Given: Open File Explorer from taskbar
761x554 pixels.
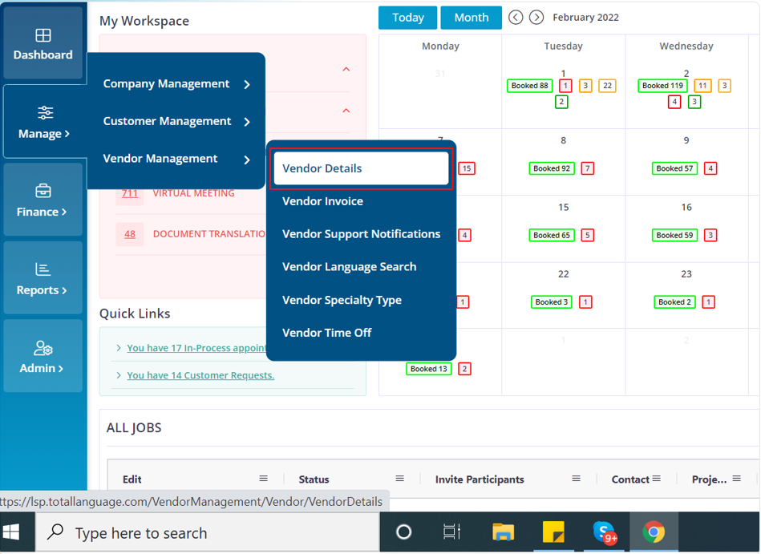Looking at the screenshot, I should click(503, 532).
